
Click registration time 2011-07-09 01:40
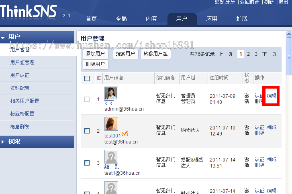[x=223, y=99]
